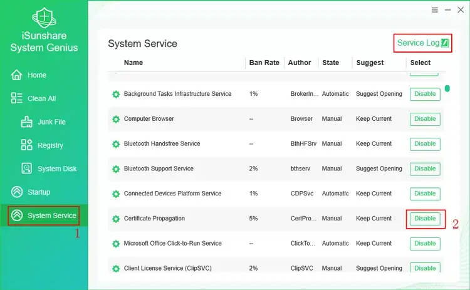Screen dimensions: 470x290
Task: Click gear icon beside Bluetooth Handsfree Service
Action: point(116,144)
